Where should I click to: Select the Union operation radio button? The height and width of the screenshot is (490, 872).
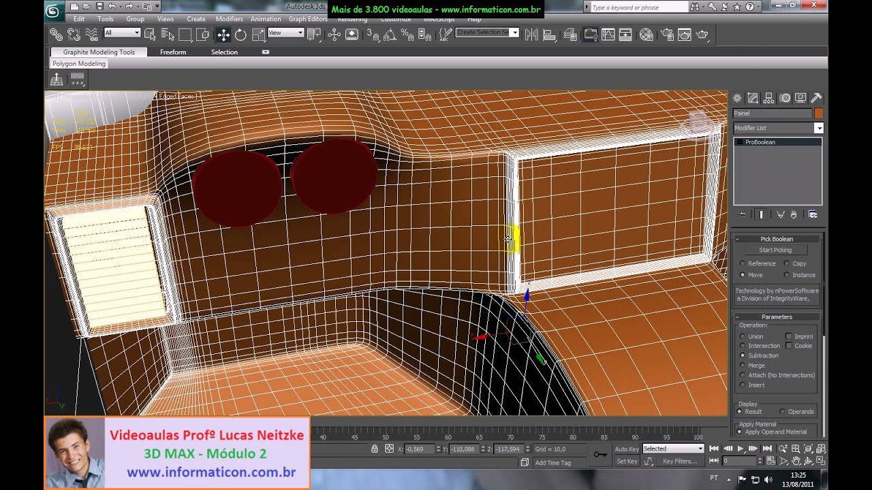point(743,336)
